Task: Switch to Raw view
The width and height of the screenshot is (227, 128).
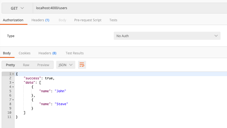Action: [x=26, y=65]
